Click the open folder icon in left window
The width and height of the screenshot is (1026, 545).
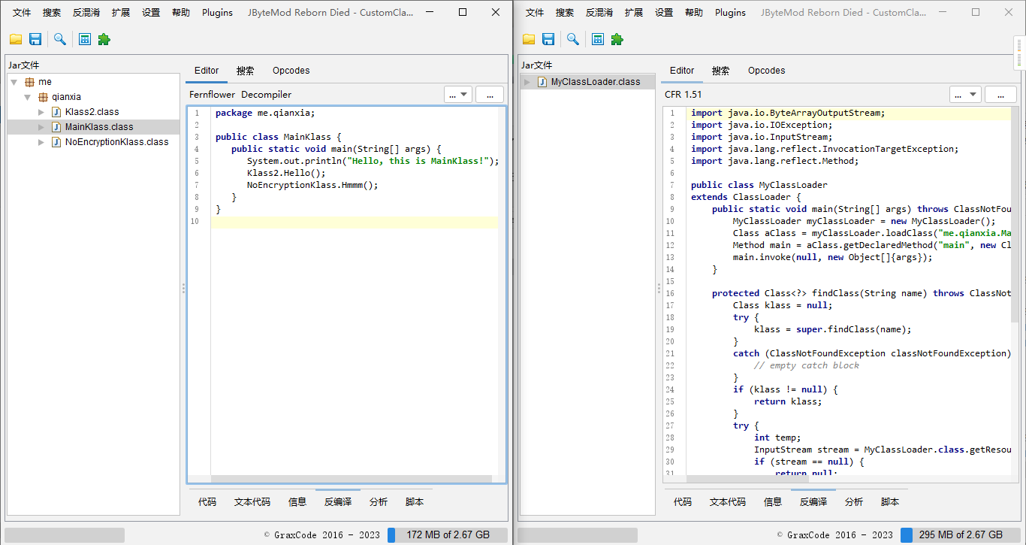click(16, 39)
